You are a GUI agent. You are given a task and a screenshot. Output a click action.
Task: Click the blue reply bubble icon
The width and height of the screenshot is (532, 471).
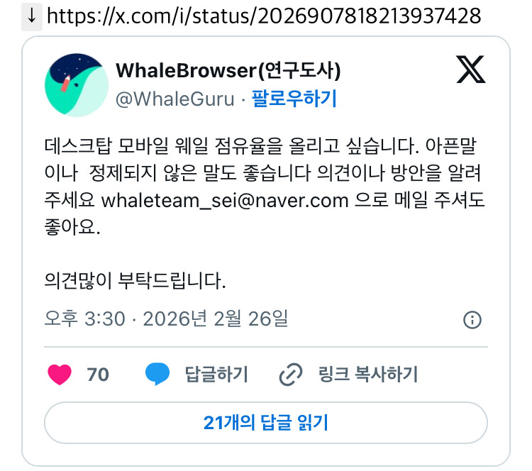point(157,375)
